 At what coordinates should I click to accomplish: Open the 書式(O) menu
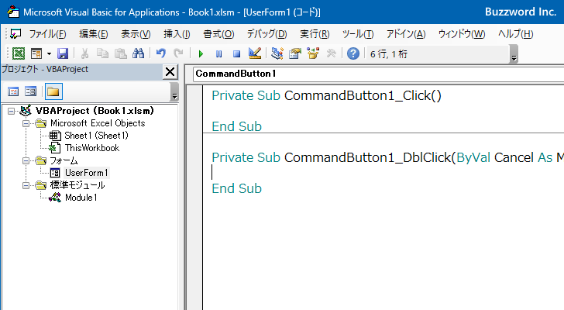coord(218,34)
